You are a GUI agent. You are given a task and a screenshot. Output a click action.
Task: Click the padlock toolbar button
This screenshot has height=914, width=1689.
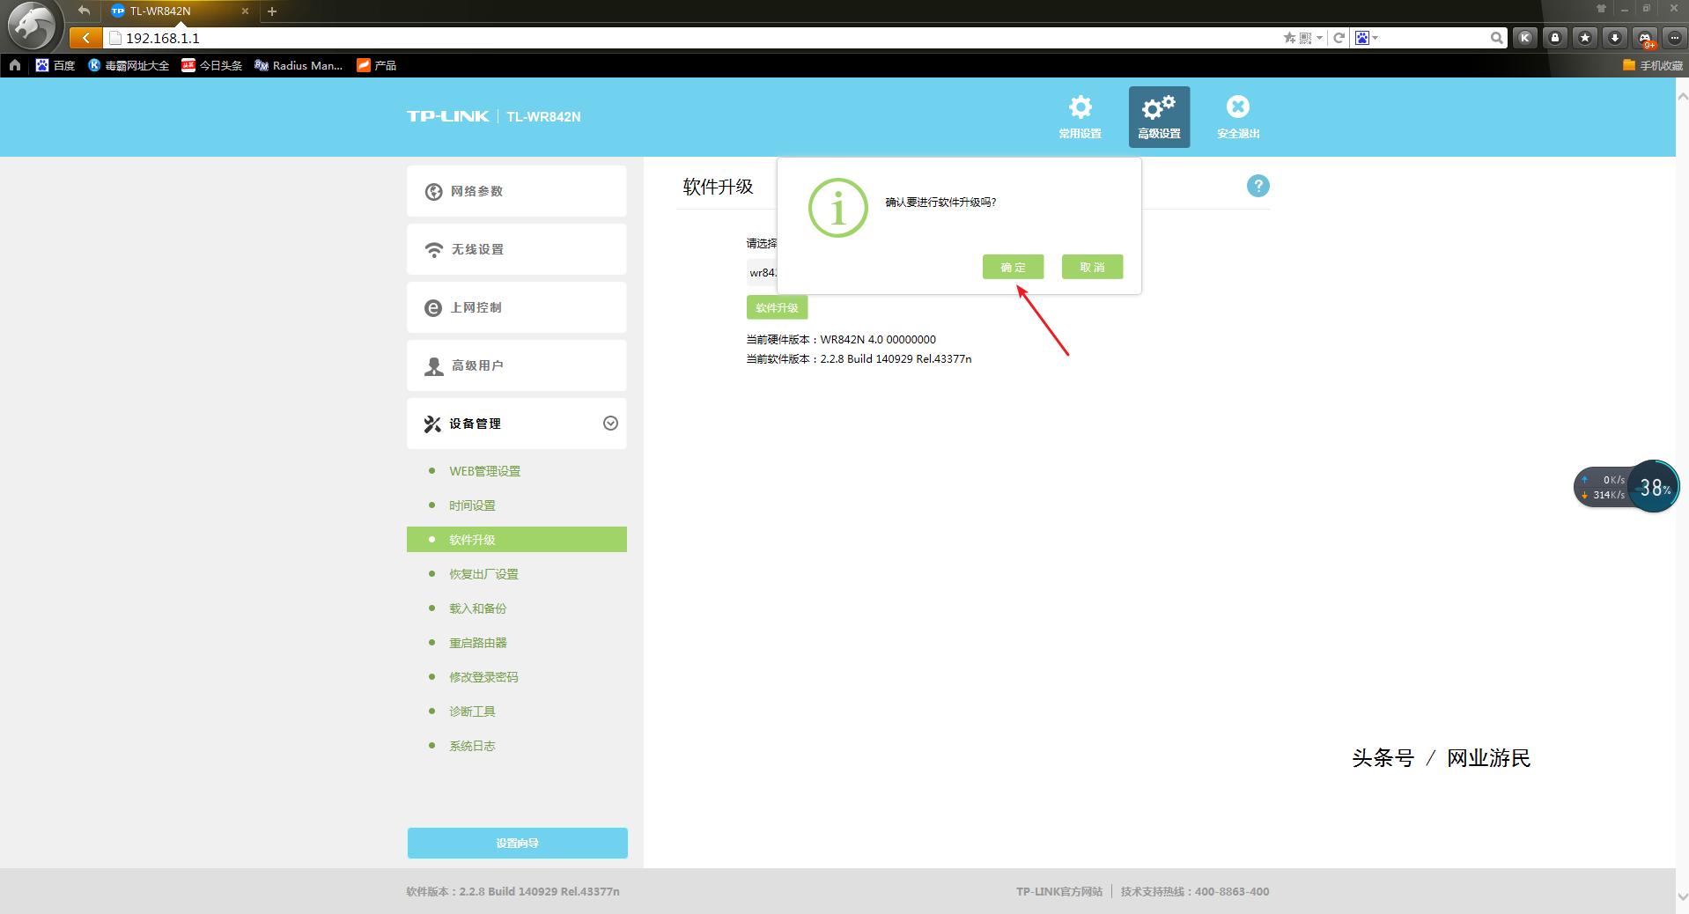(x=1555, y=38)
